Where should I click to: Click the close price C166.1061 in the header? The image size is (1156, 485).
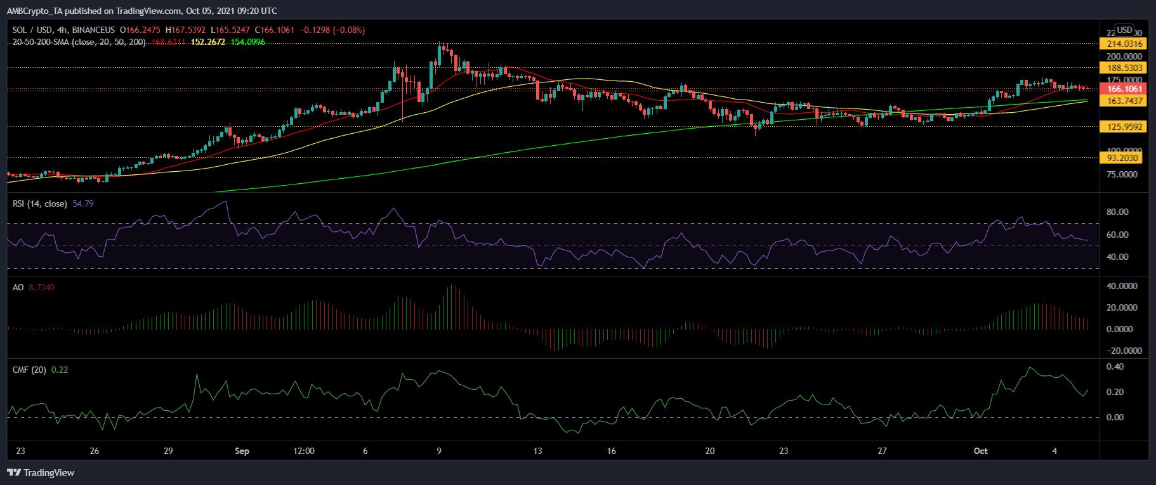275,30
